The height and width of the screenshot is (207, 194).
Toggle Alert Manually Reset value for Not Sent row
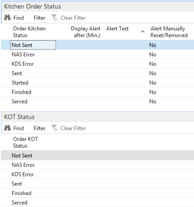click(x=153, y=45)
